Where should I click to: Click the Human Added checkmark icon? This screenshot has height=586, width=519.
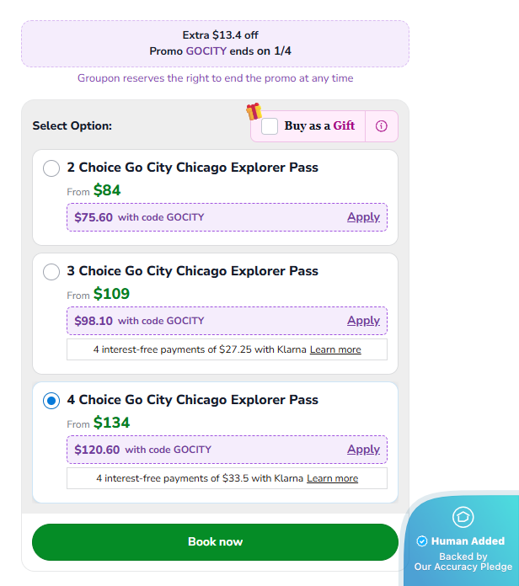pyautogui.click(x=422, y=541)
